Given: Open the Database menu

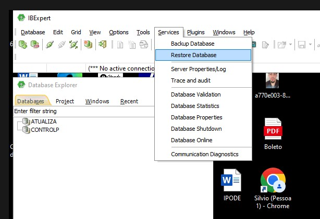Looking at the screenshot, I should coord(33,32).
